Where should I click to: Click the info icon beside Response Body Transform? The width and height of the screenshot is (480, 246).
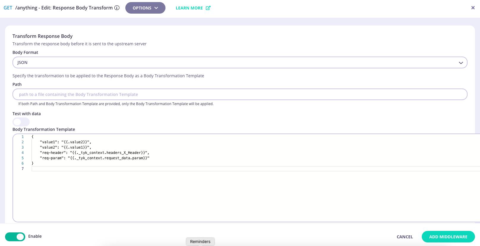(x=117, y=8)
